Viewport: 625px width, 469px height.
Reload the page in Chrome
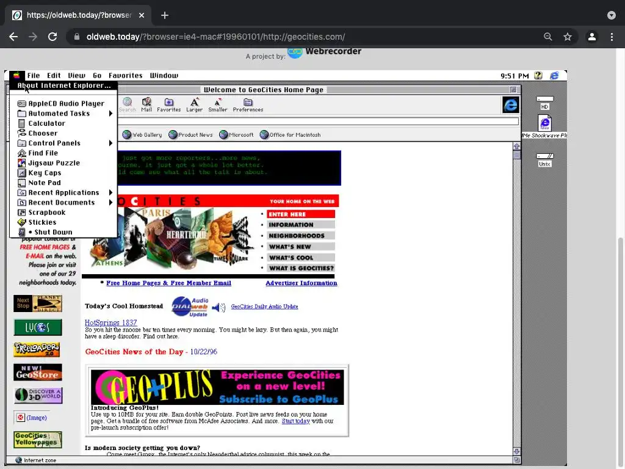[52, 37]
